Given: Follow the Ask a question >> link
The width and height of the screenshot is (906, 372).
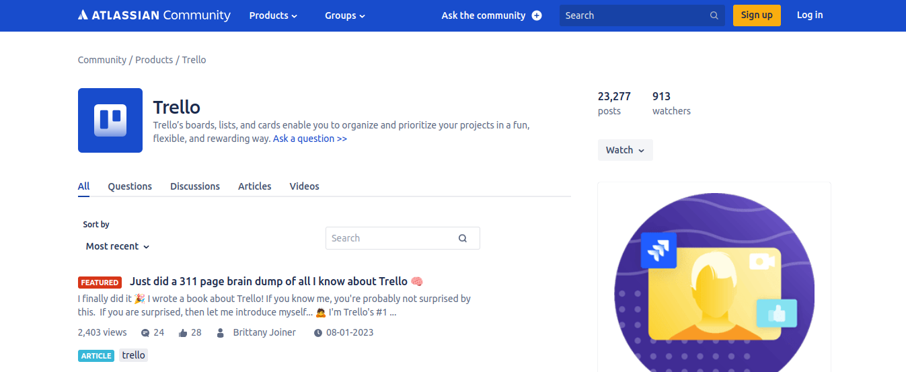Looking at the screenshot, I should (x=310, y=139).
